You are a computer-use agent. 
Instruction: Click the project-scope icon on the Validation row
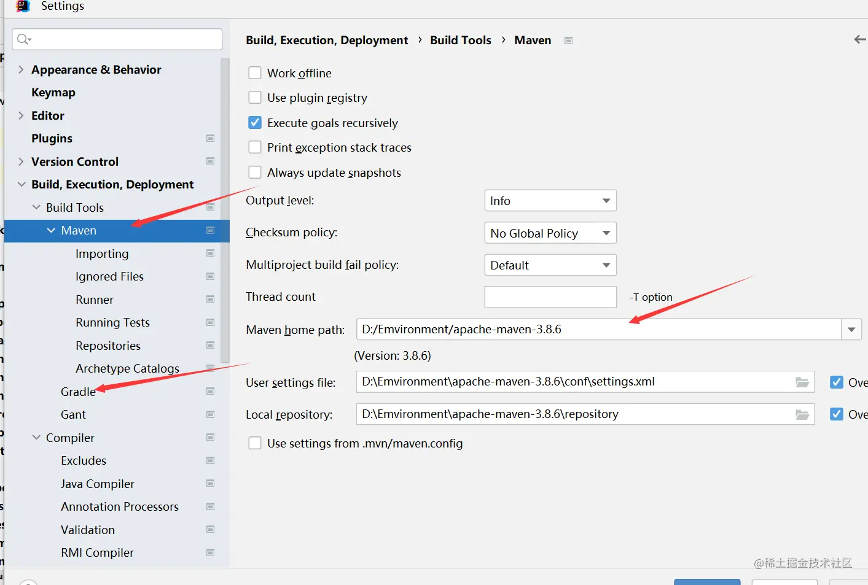point(211,530)
